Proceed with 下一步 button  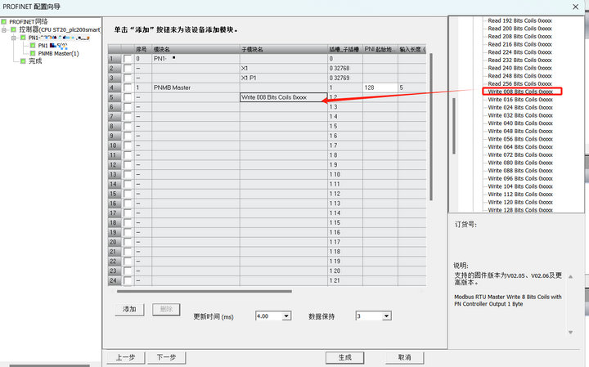click(166, 357)
